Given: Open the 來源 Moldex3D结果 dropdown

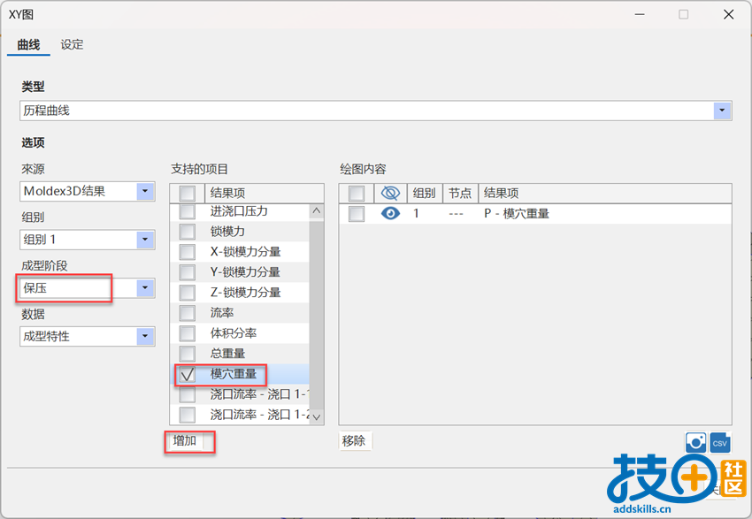Looking at the screenshot, I should (145, 191).
